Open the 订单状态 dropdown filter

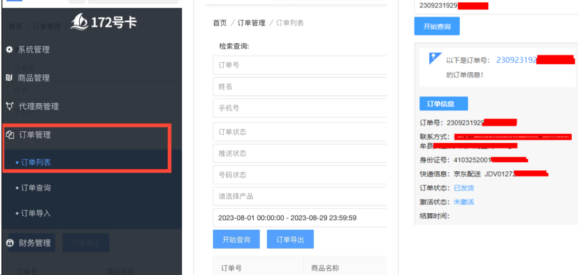point(300,132)
